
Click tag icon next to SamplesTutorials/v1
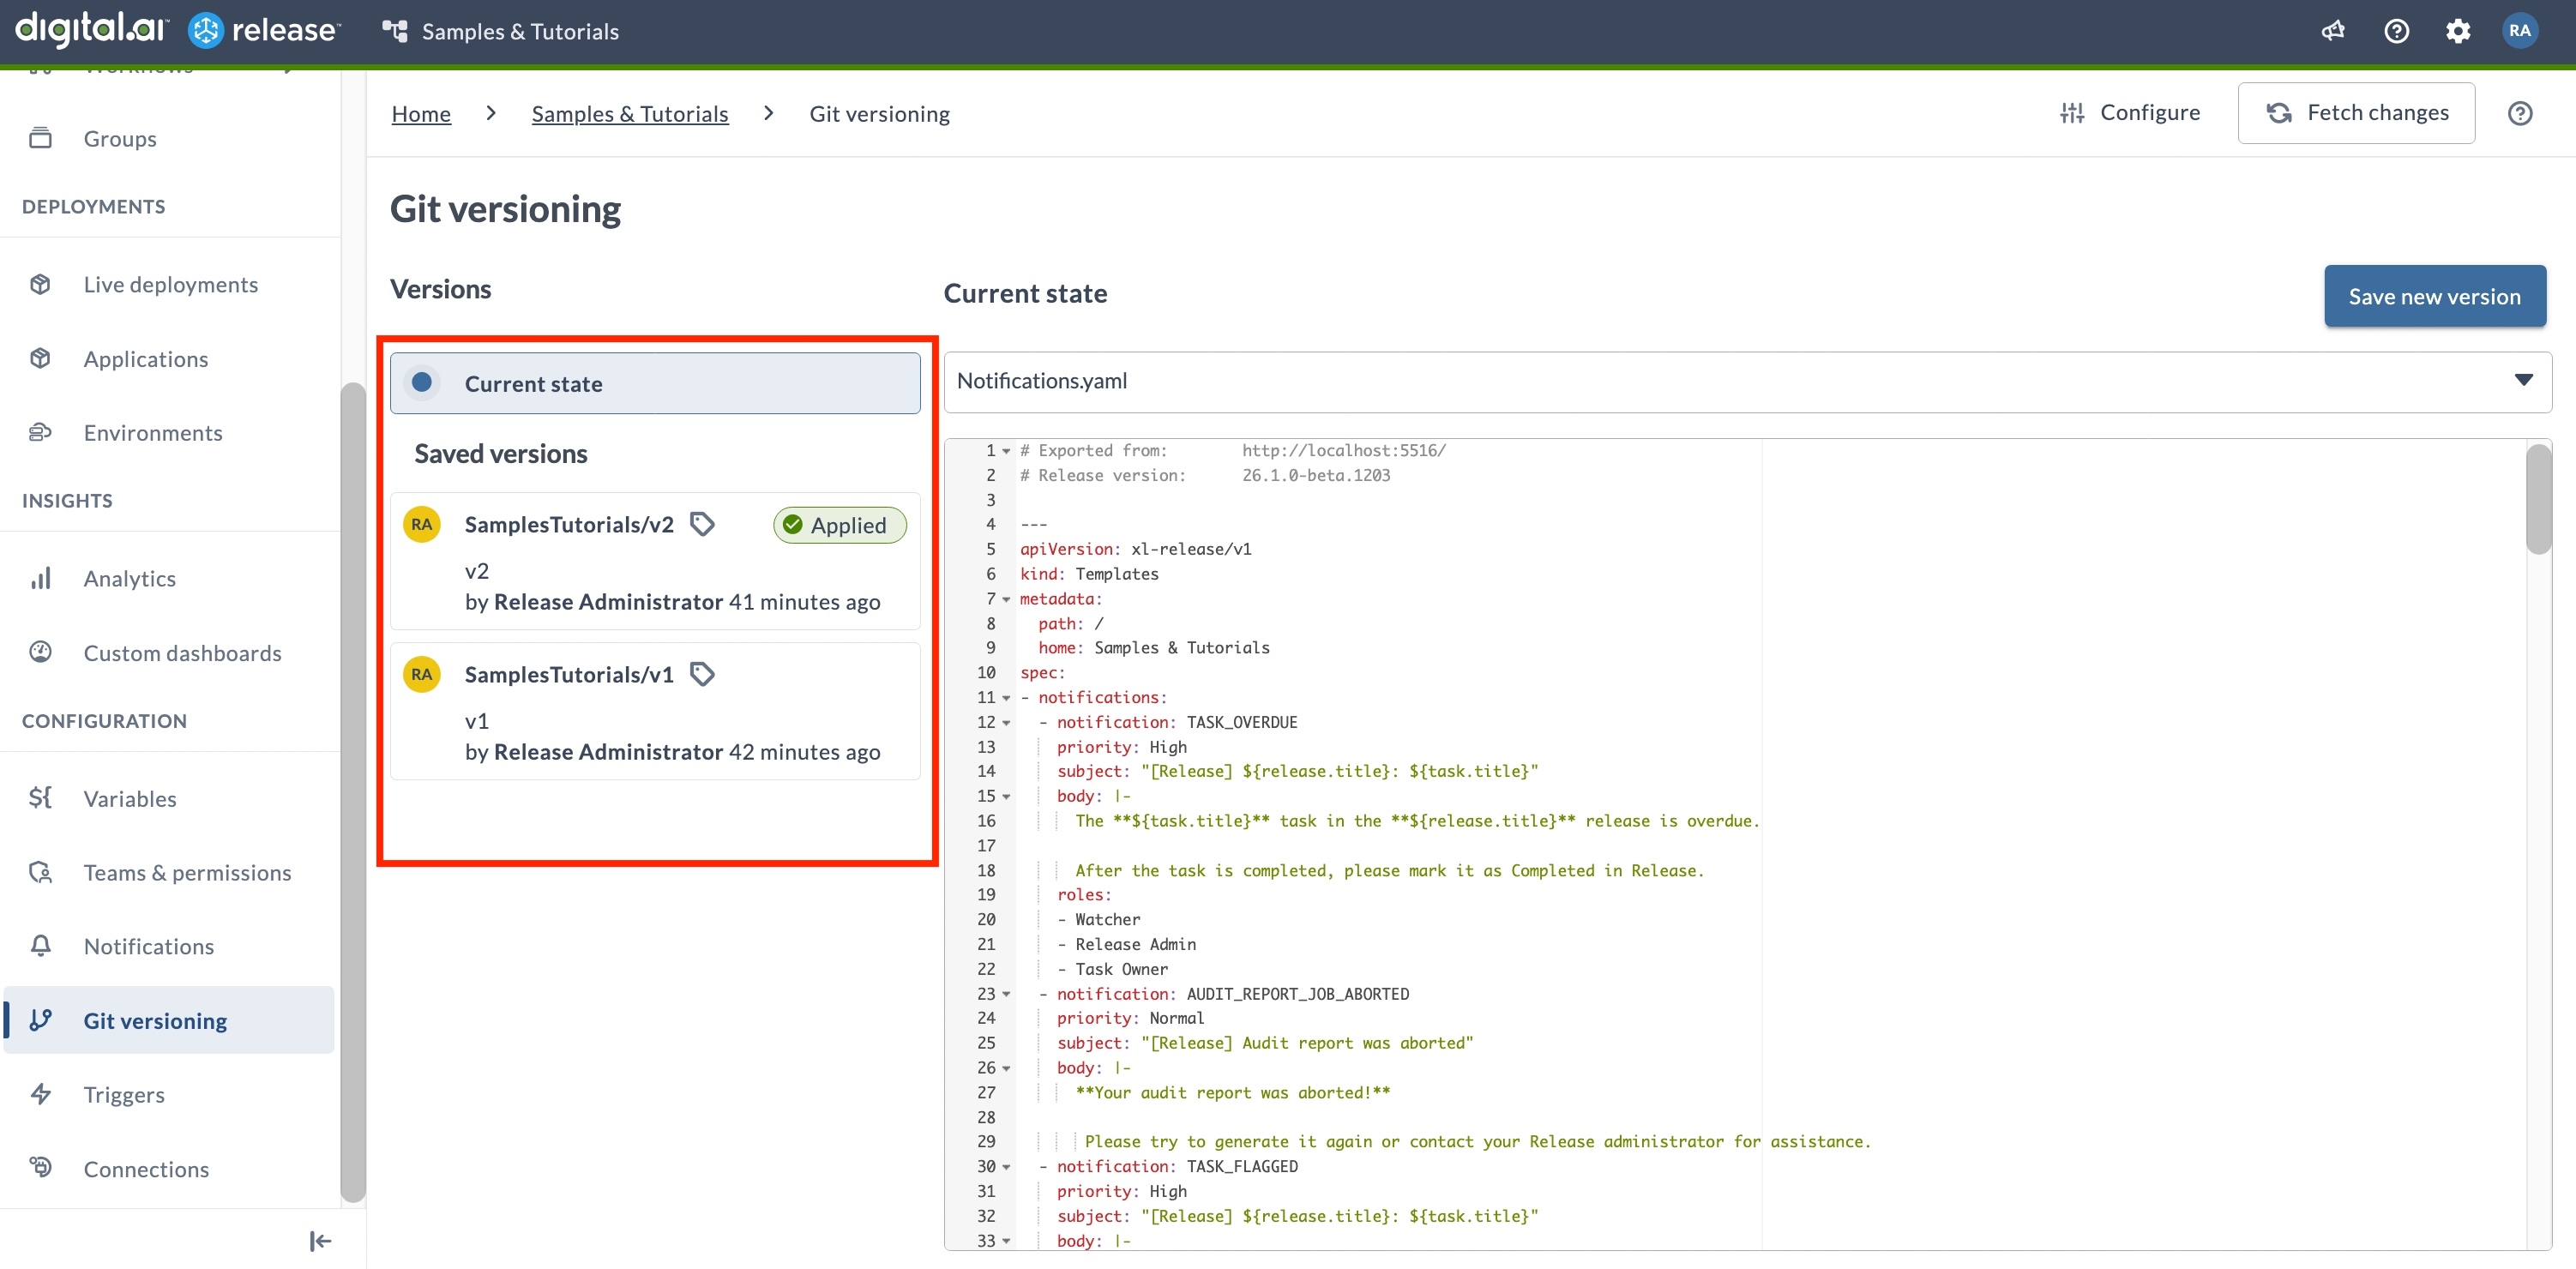[703, 674]
